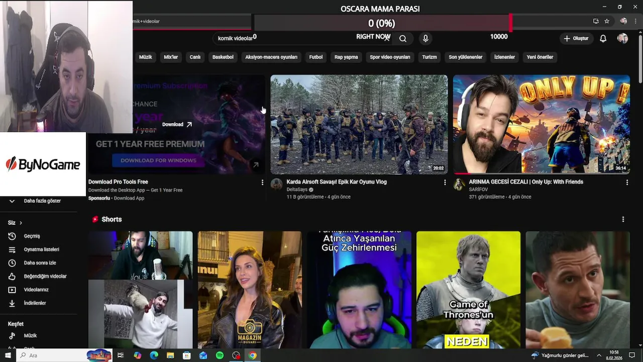Open the Chrome profile avatar in toolbar
This screenshot has height=362, width=643.
tap(623, 21)
